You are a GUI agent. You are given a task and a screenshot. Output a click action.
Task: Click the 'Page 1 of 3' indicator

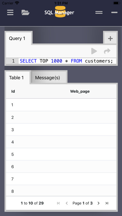82,203
